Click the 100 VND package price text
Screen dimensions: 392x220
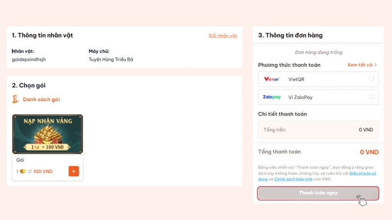pos(43,172)
